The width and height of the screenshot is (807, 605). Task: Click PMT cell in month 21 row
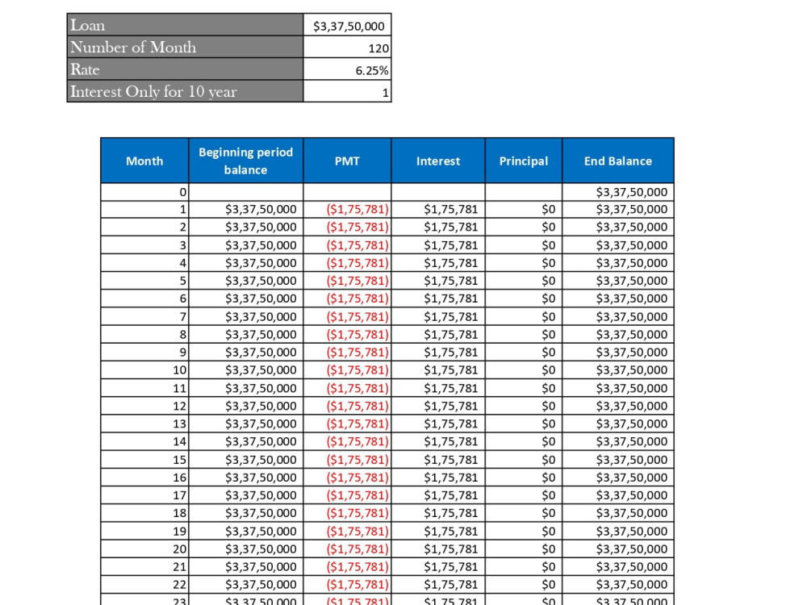347,566
